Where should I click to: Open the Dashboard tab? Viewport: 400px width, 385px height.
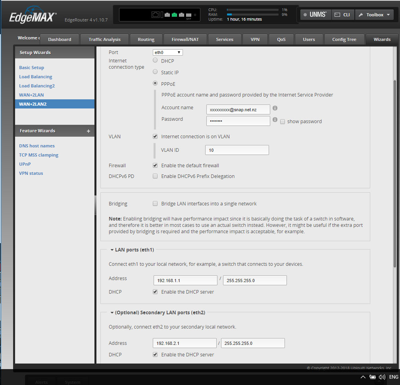pyautogui.click(x=60, y=39)
